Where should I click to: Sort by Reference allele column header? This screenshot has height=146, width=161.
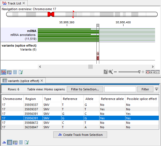112,99
